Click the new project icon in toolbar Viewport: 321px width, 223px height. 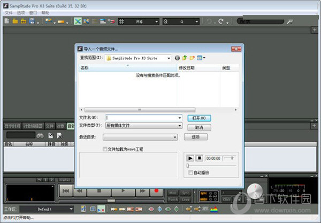click(x=7, y=21)
